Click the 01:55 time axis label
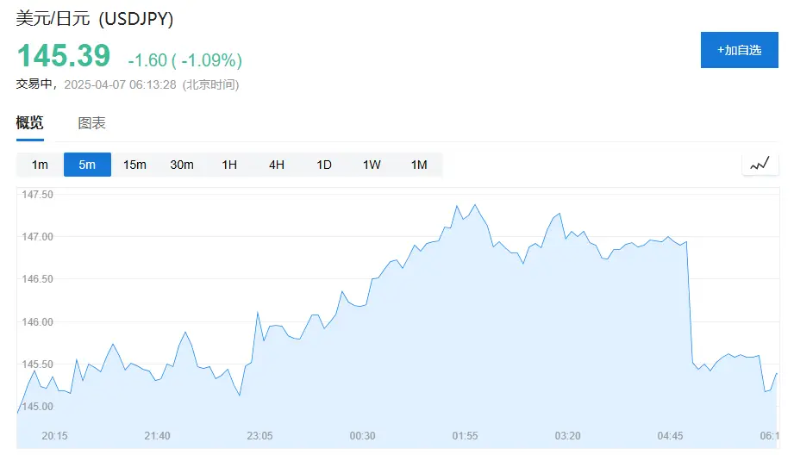 [465, 436]
